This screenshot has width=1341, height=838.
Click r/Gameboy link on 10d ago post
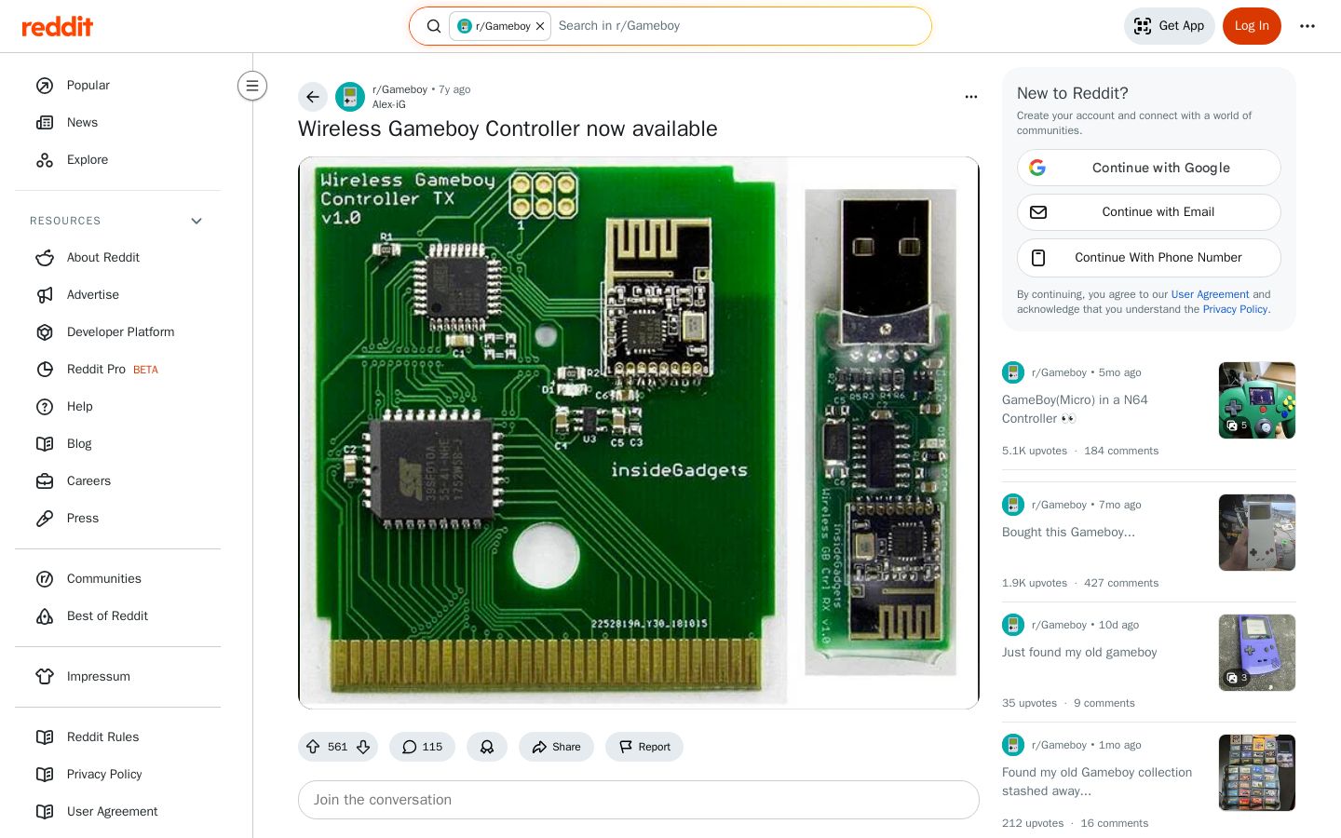(x=1059, y=625)
